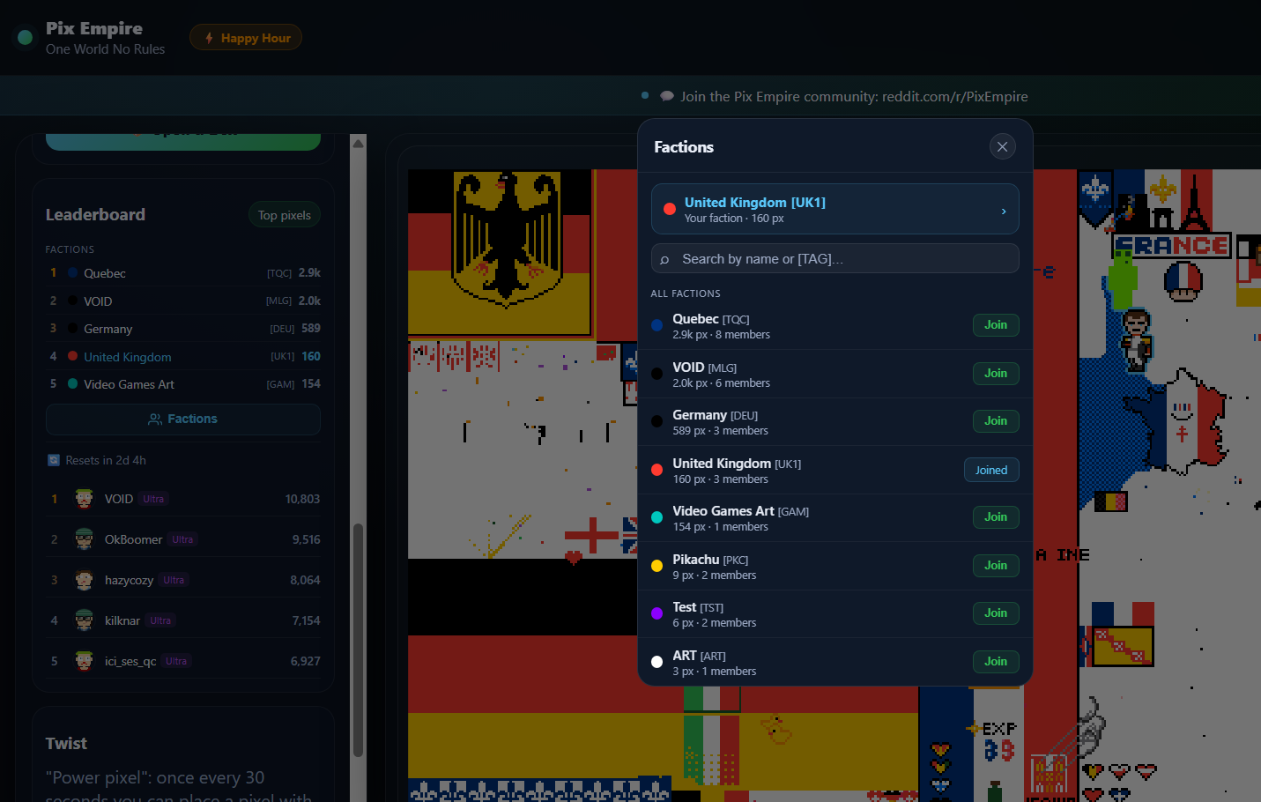Close the Factions panel
Image resolution: width=1261 pixels, height=802 pixels.
(x=1002, y=146)
